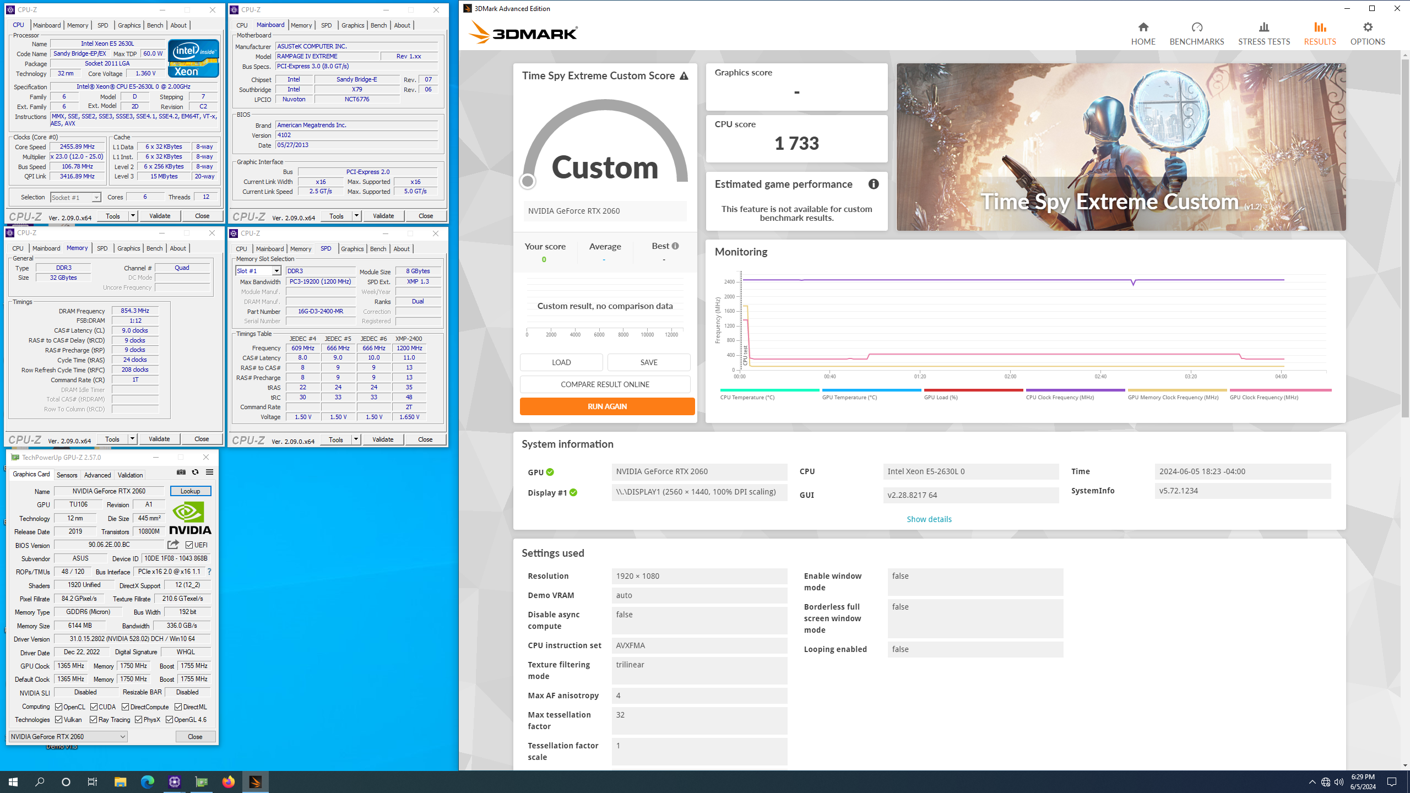Image resolution: width=1410 pixels, height=793 pixels.
Task: Open the 3DMark BENCHMARKS section
Action: click(1196, 34)
